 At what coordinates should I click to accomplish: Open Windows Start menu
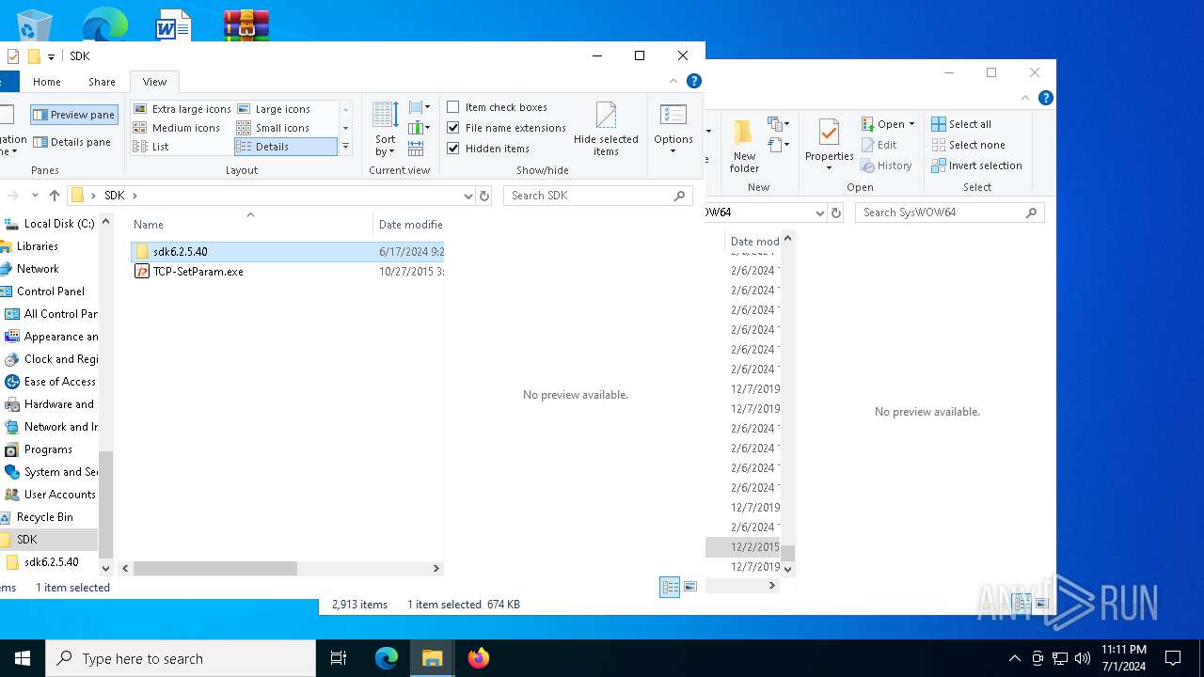point(23,658)
